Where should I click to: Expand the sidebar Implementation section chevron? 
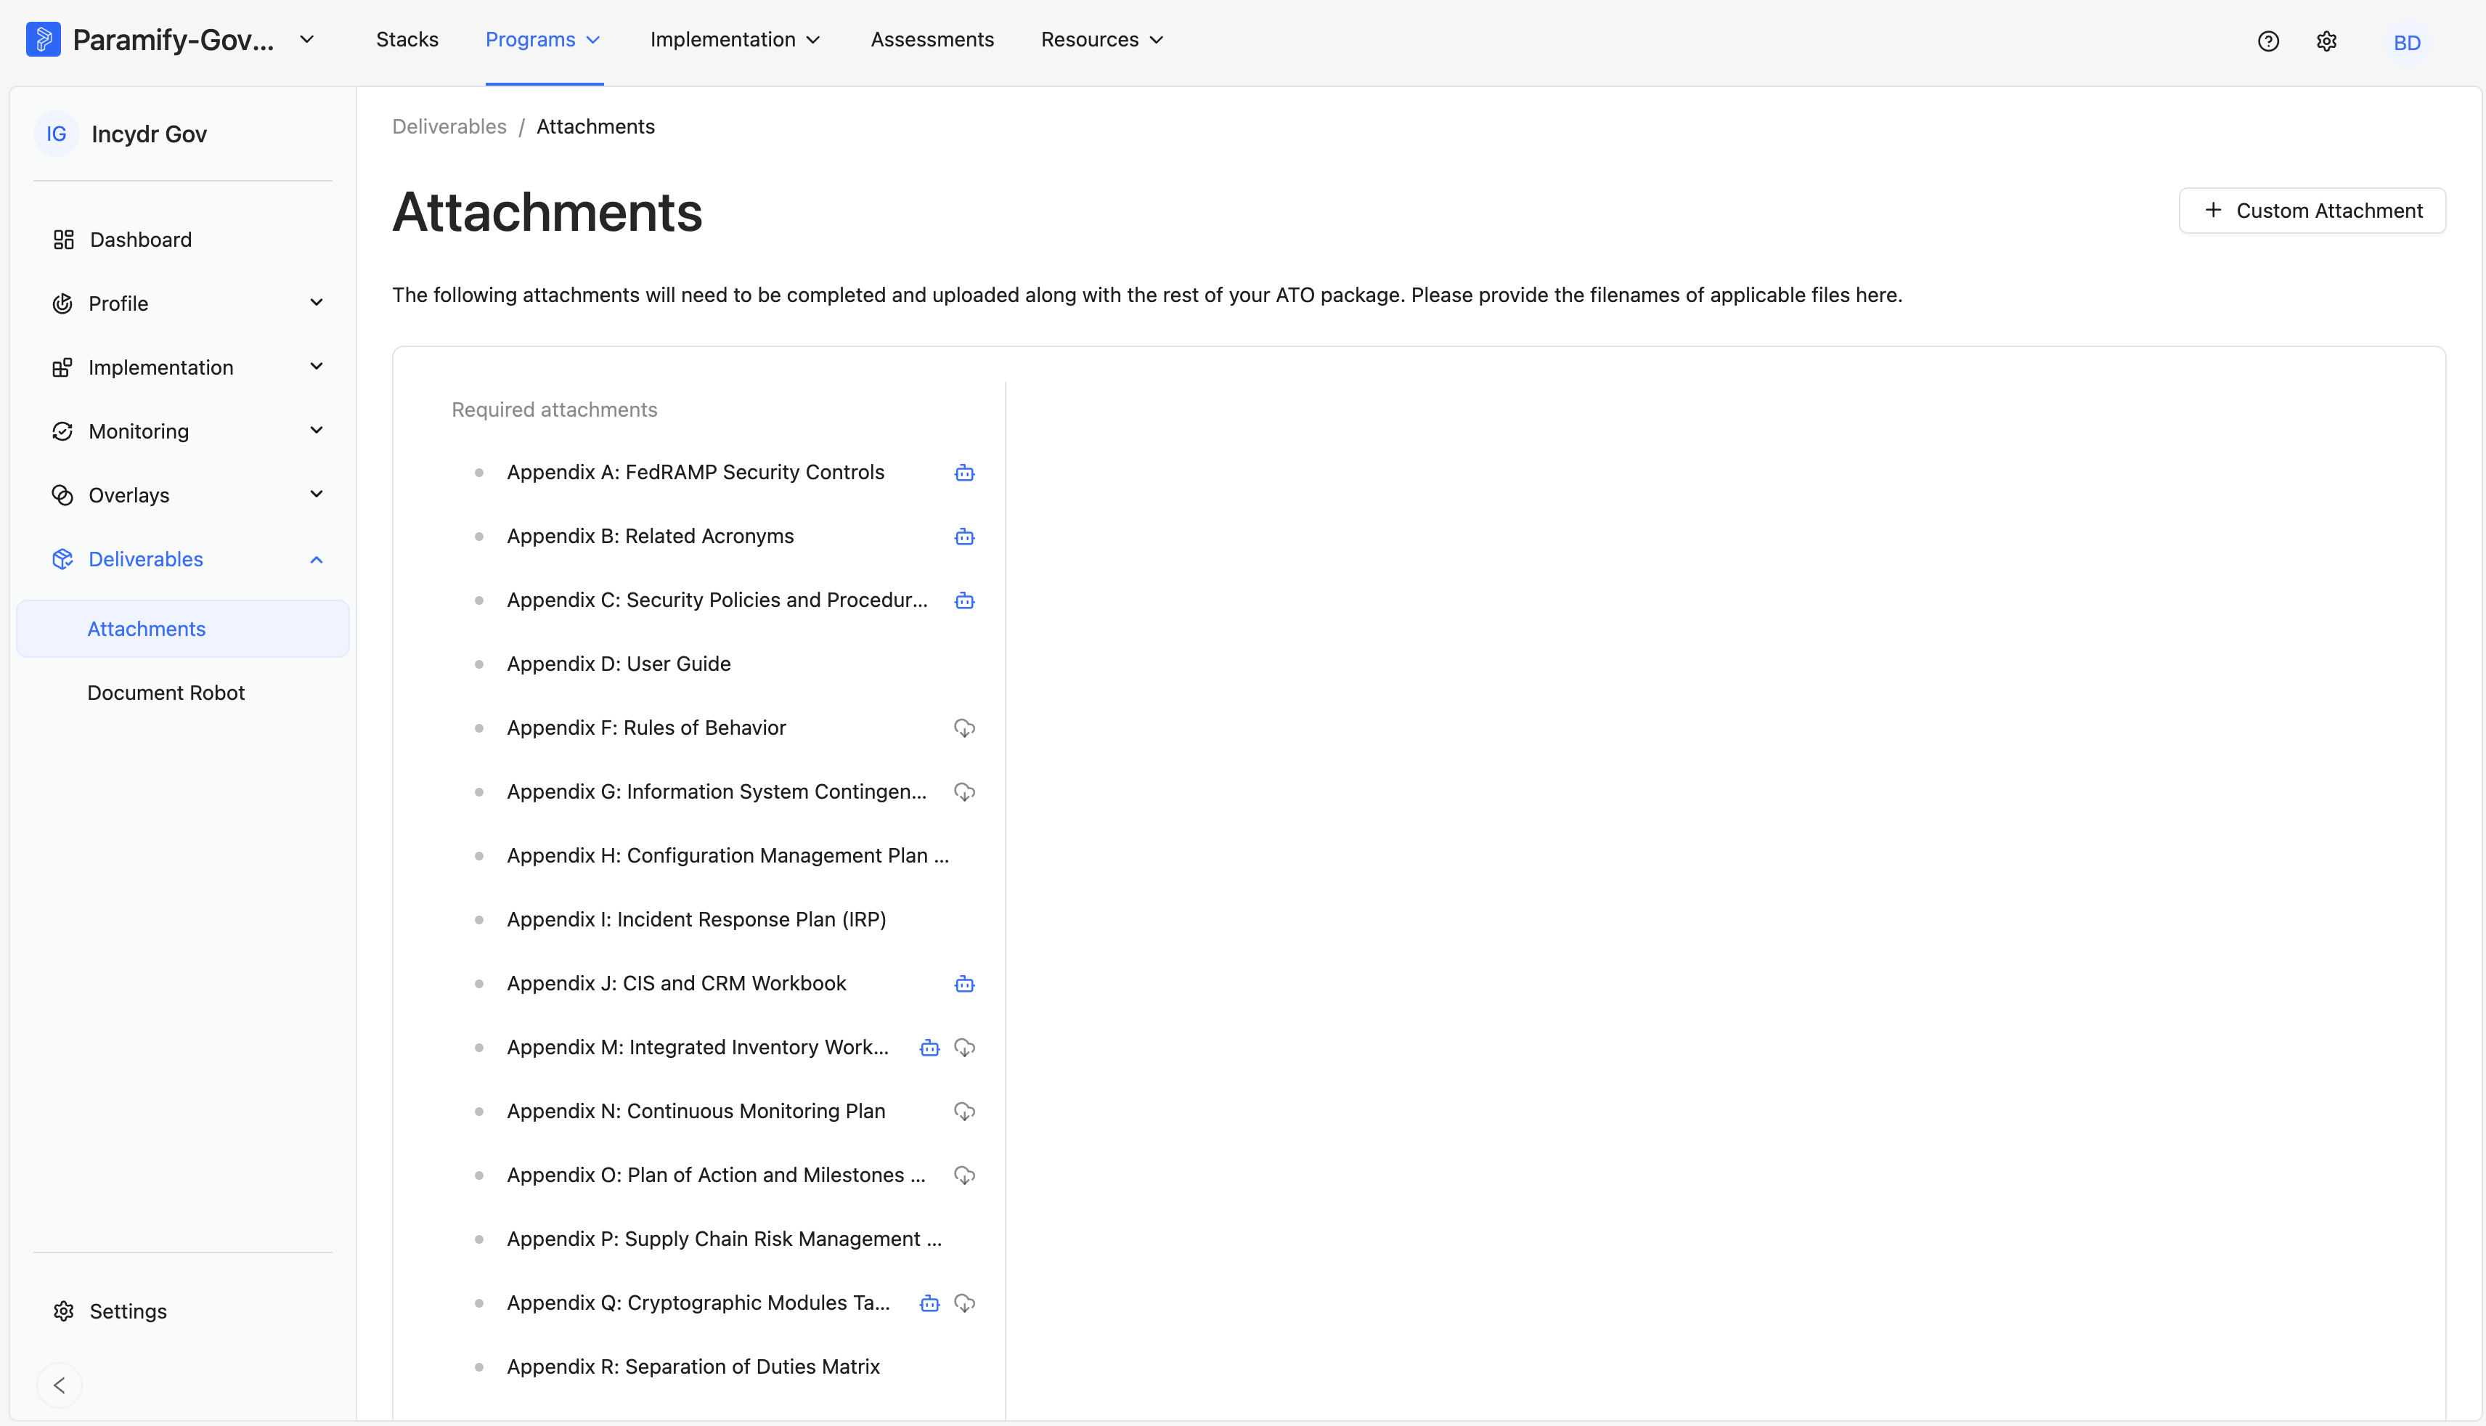click(317, 366)
